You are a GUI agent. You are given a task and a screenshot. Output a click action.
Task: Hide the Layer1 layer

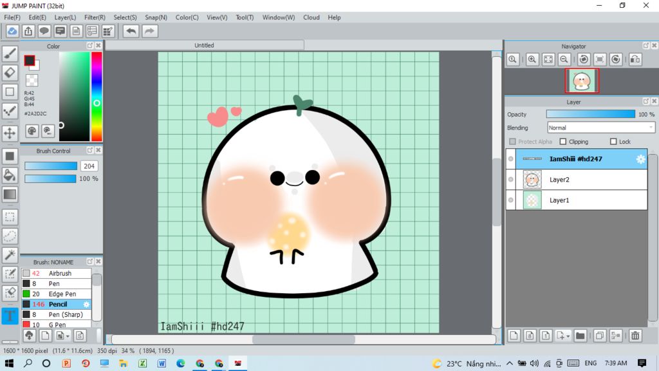point(510,200)
